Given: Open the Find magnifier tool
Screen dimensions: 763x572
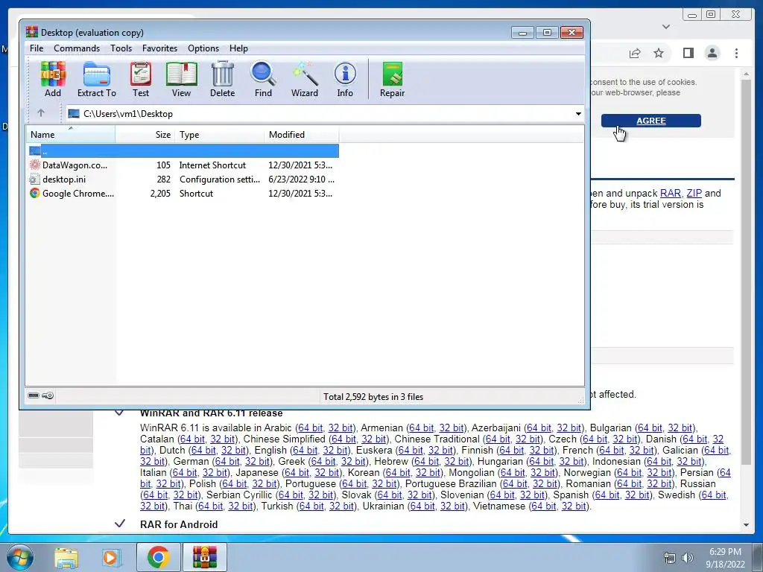Looking at the screenshot, I should pos(263,80).
